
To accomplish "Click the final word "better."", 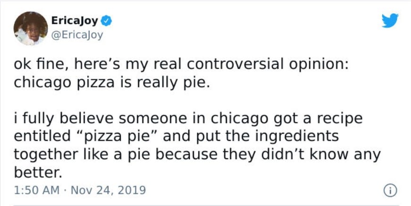I will [x=38, y=172].
